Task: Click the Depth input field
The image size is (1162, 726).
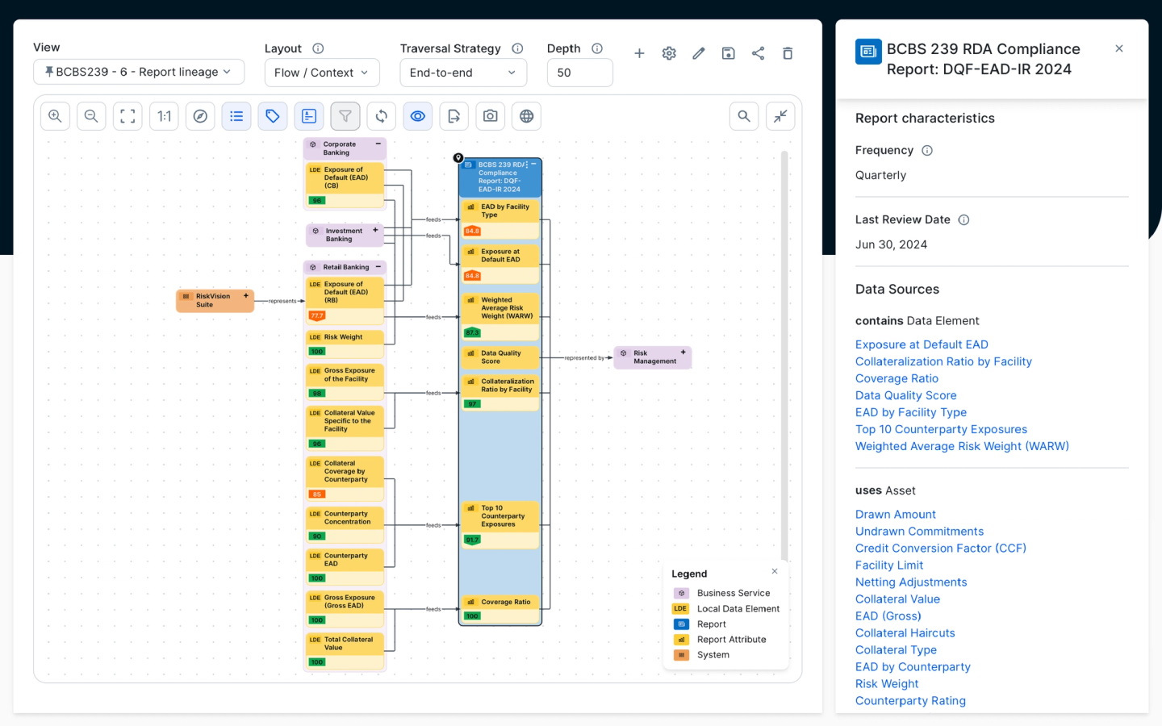Action: (579, 73)
